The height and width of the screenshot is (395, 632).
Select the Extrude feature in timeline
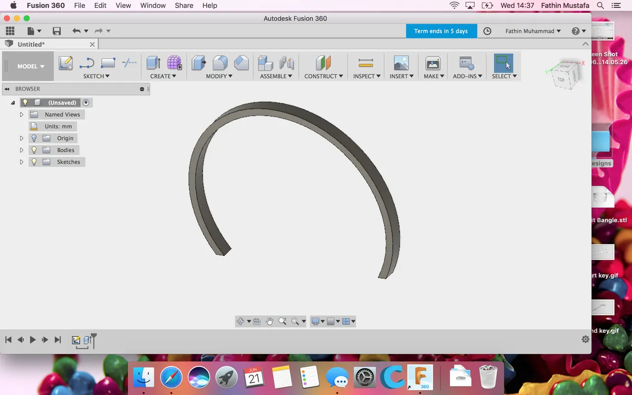(88, 340)
